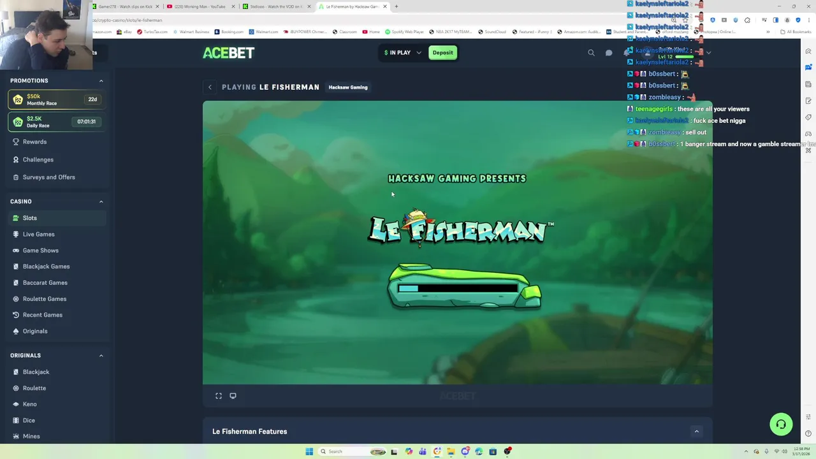Viewport: 816px width, 459px height.
Task: Click the Le Fisherman game loading screen
Action: [458, 242]
